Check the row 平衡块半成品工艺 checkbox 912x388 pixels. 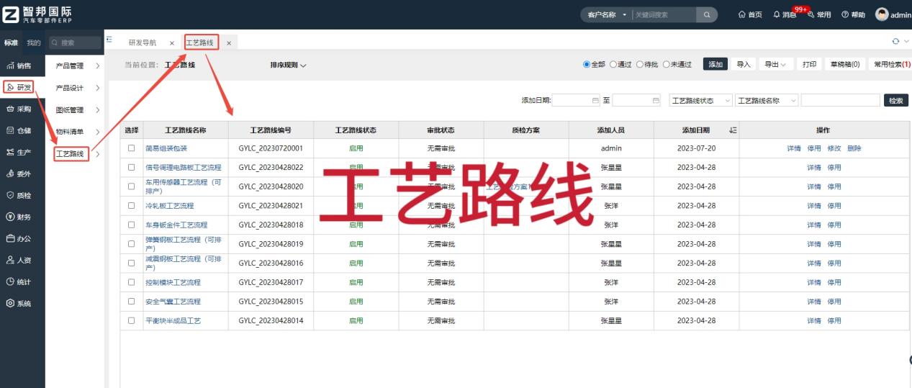[x=131, y=320]
